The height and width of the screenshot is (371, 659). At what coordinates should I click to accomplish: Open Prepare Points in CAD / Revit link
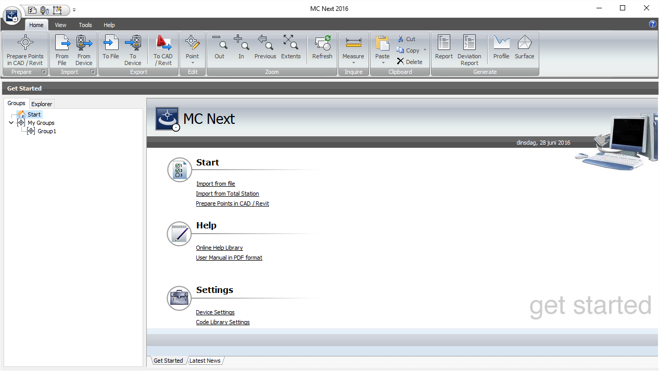click(233, 203)
